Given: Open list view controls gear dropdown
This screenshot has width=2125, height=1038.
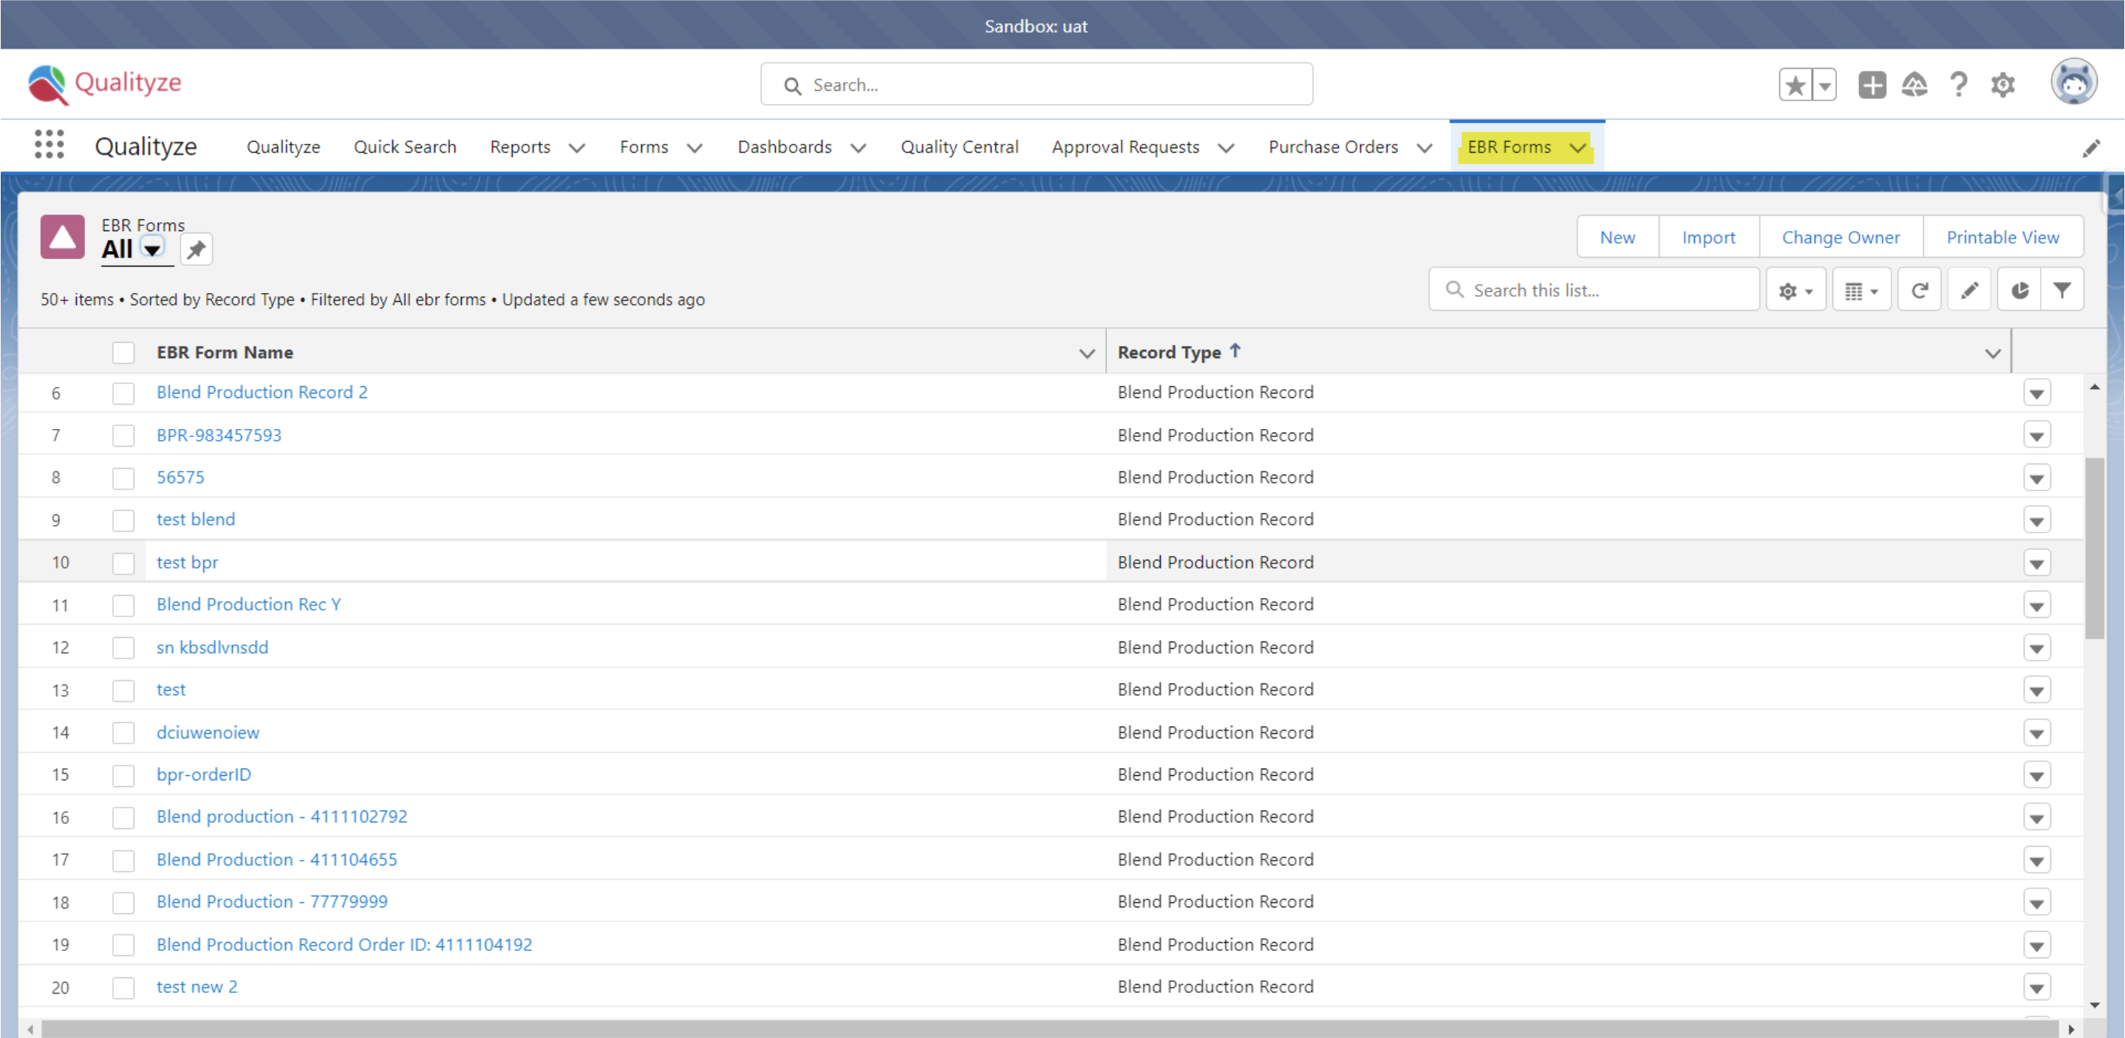Looking at the screenshot, I should [x=1796, y=290].
